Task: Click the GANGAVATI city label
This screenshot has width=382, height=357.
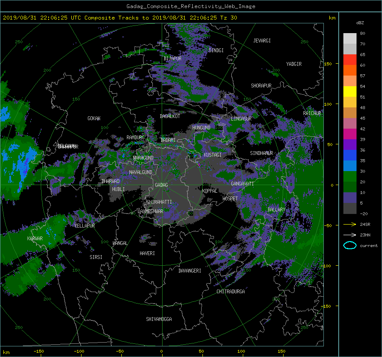Action: 242,184
